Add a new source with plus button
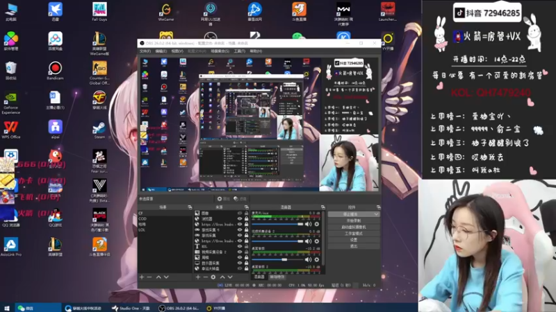This screenshot has width=556, height=312. coord(198,277)
